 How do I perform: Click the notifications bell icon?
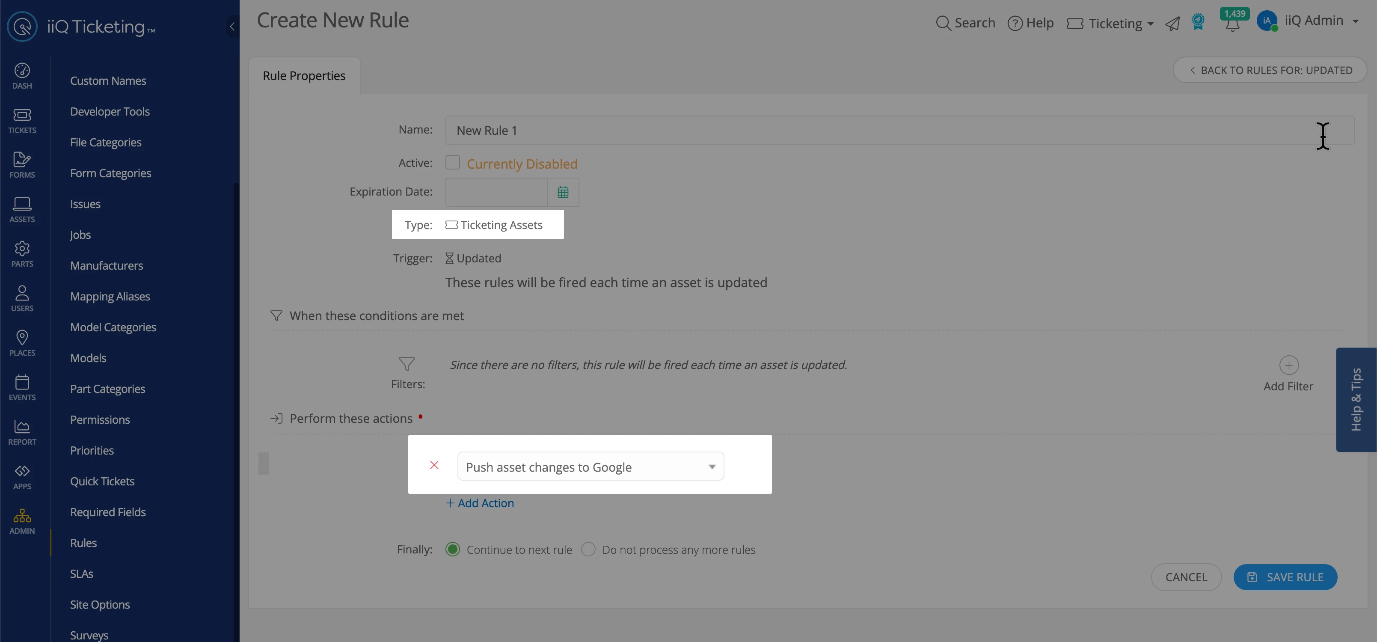(x=1232, y=25)
